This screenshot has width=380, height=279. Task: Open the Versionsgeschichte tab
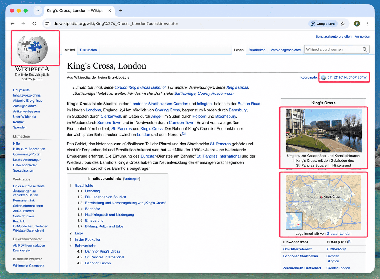point(286,50)
